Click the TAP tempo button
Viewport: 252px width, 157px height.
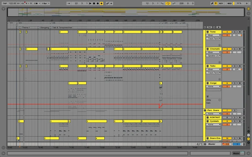point(5,3)
